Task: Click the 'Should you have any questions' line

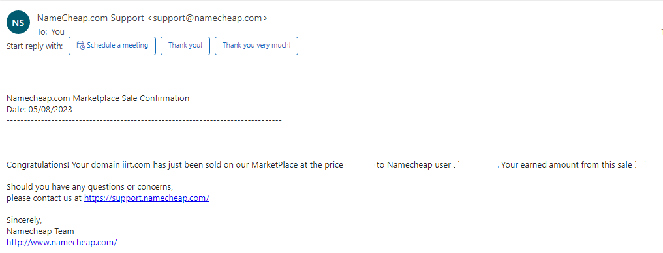Action: [90, 186]
